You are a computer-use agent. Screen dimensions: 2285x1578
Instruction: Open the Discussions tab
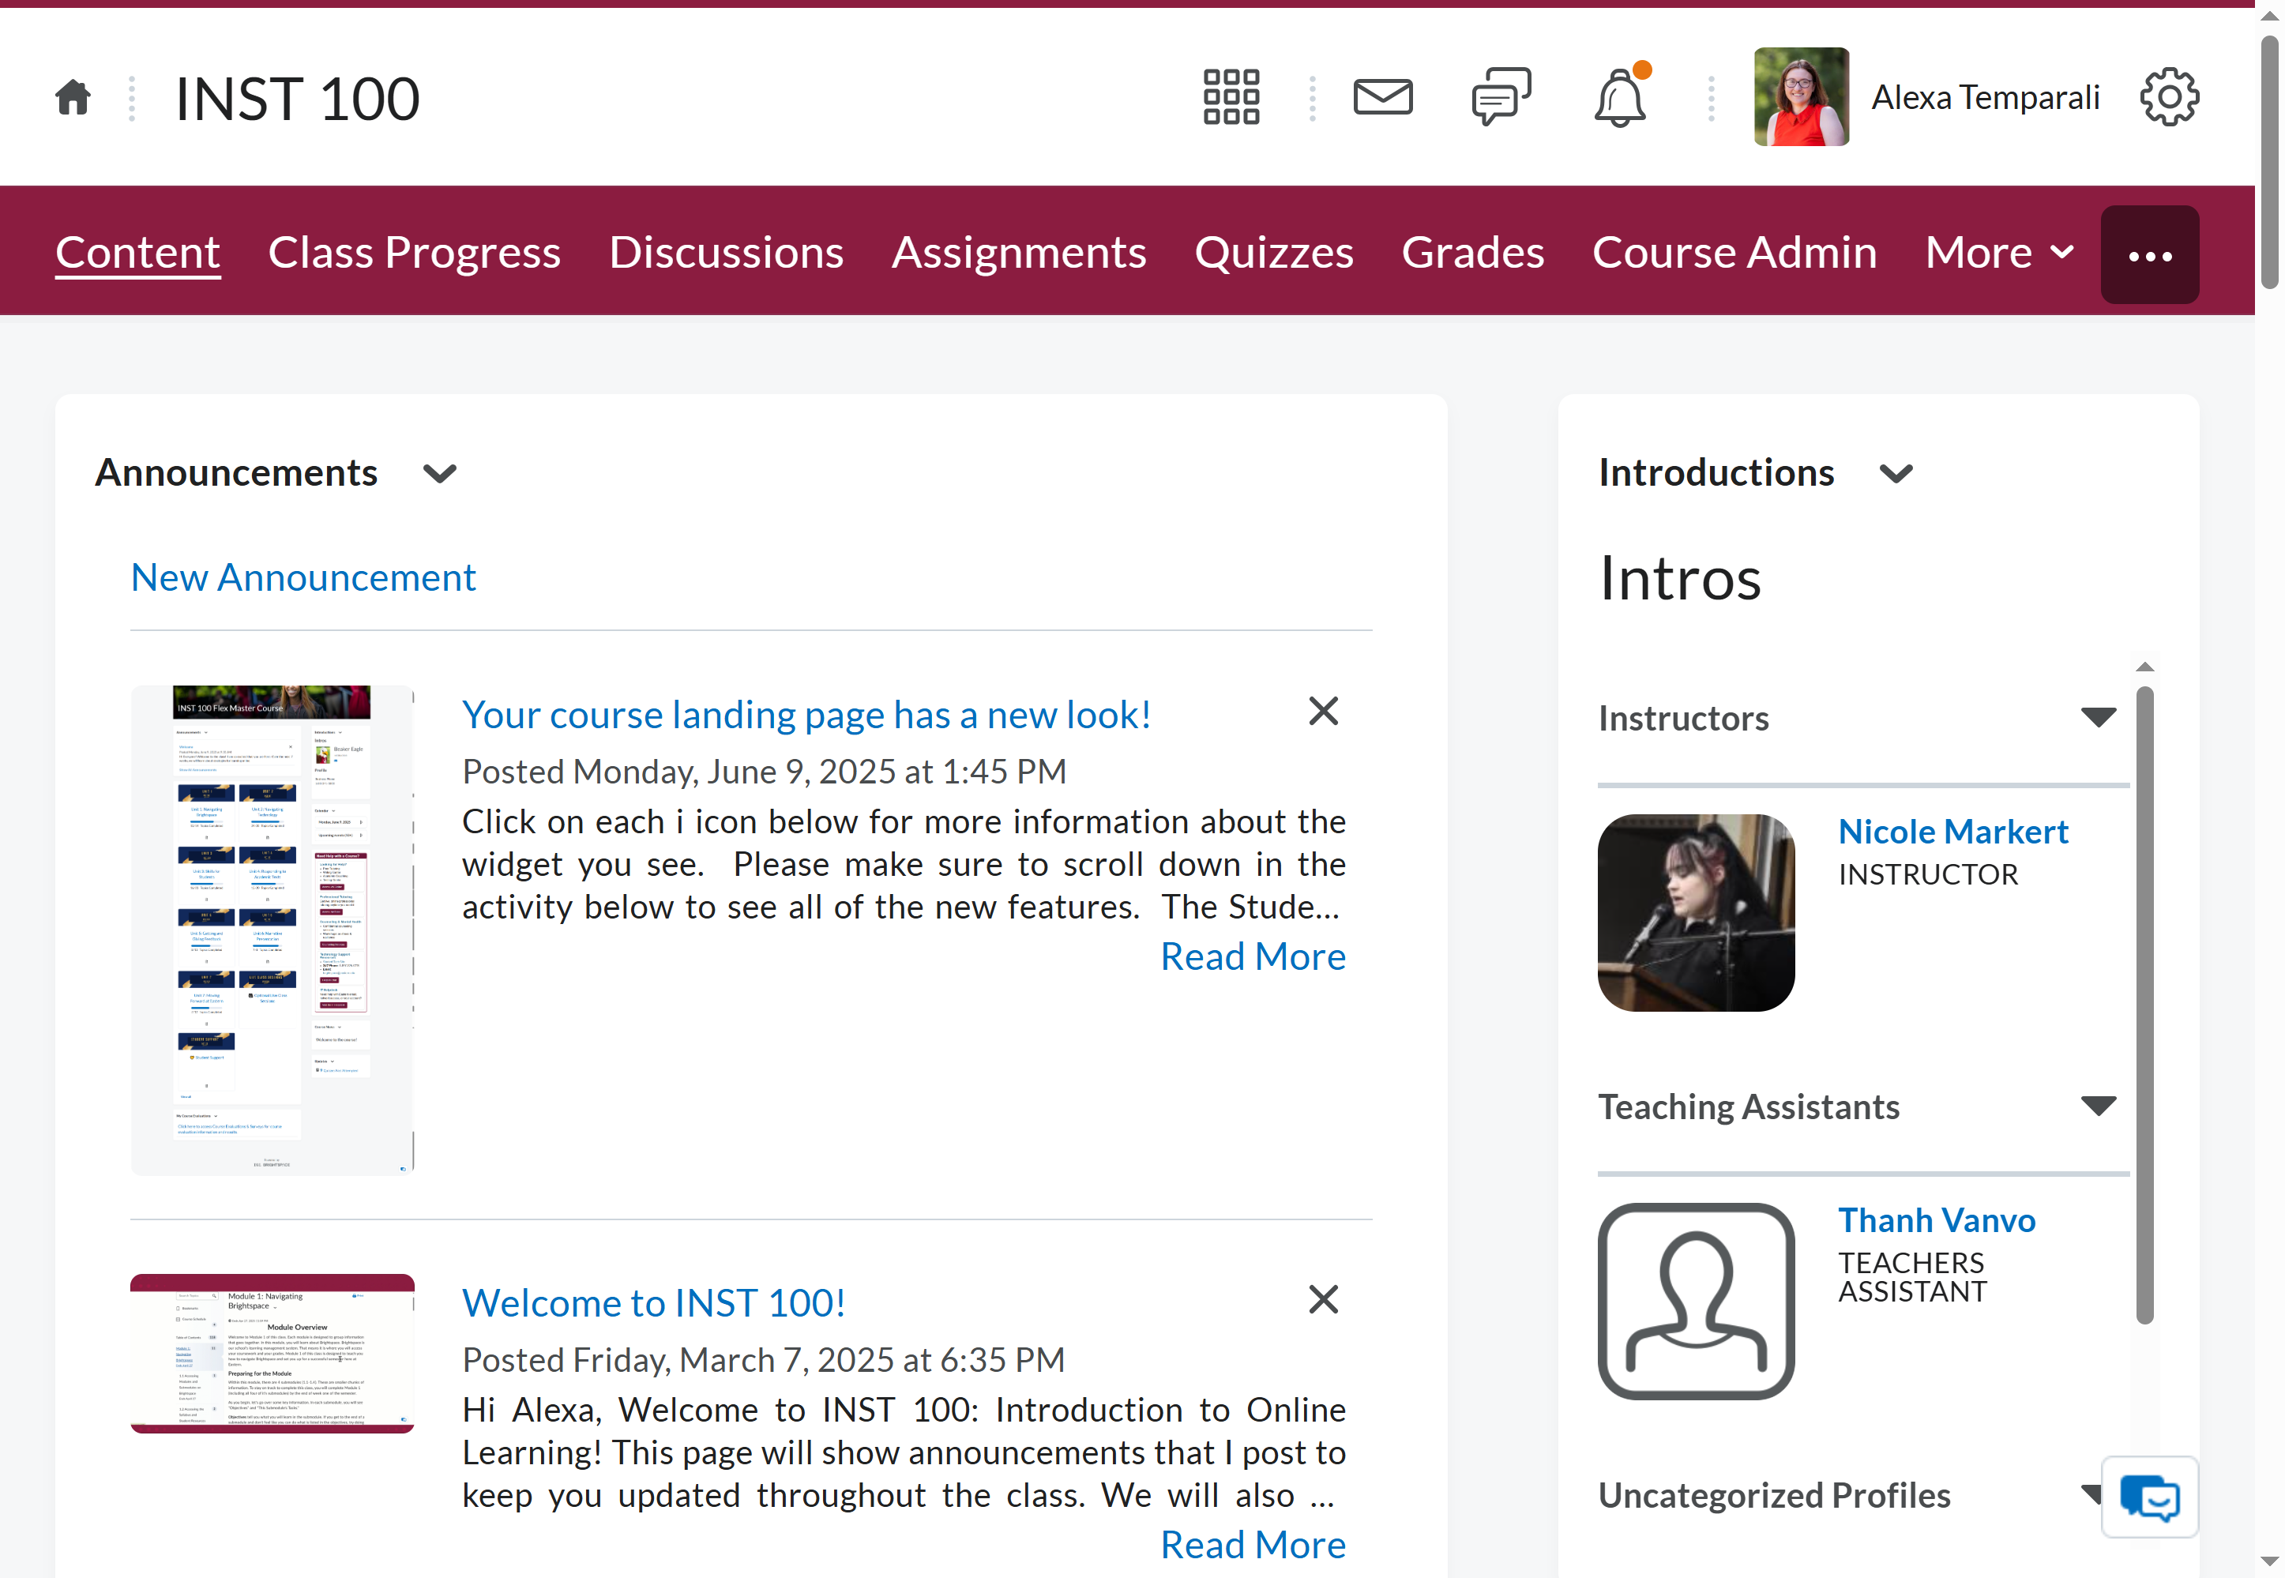click(x=726, y=253)
